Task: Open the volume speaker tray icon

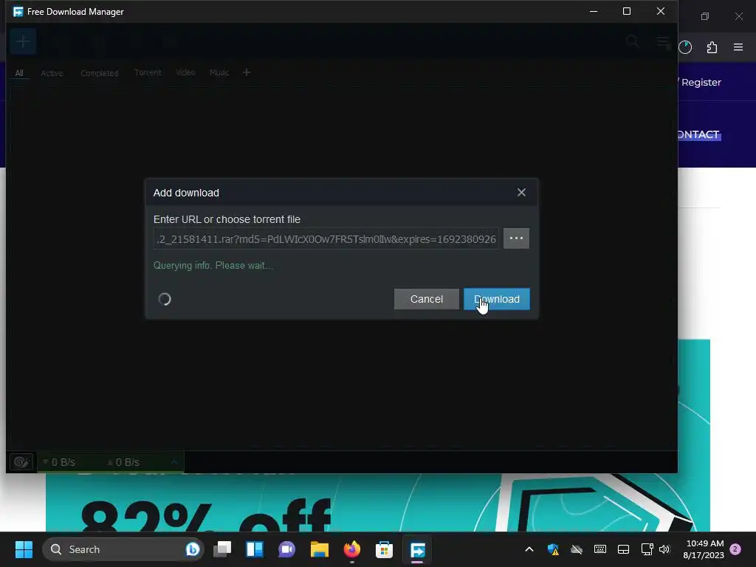Action: [664, 549]
